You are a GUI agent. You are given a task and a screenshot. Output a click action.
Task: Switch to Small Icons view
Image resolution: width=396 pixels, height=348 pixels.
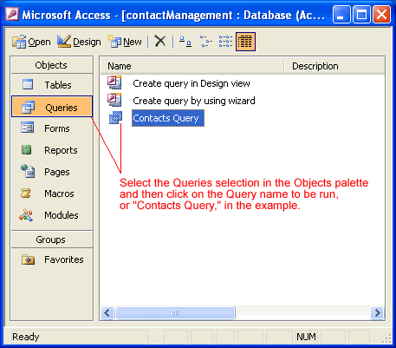(205, 42)
